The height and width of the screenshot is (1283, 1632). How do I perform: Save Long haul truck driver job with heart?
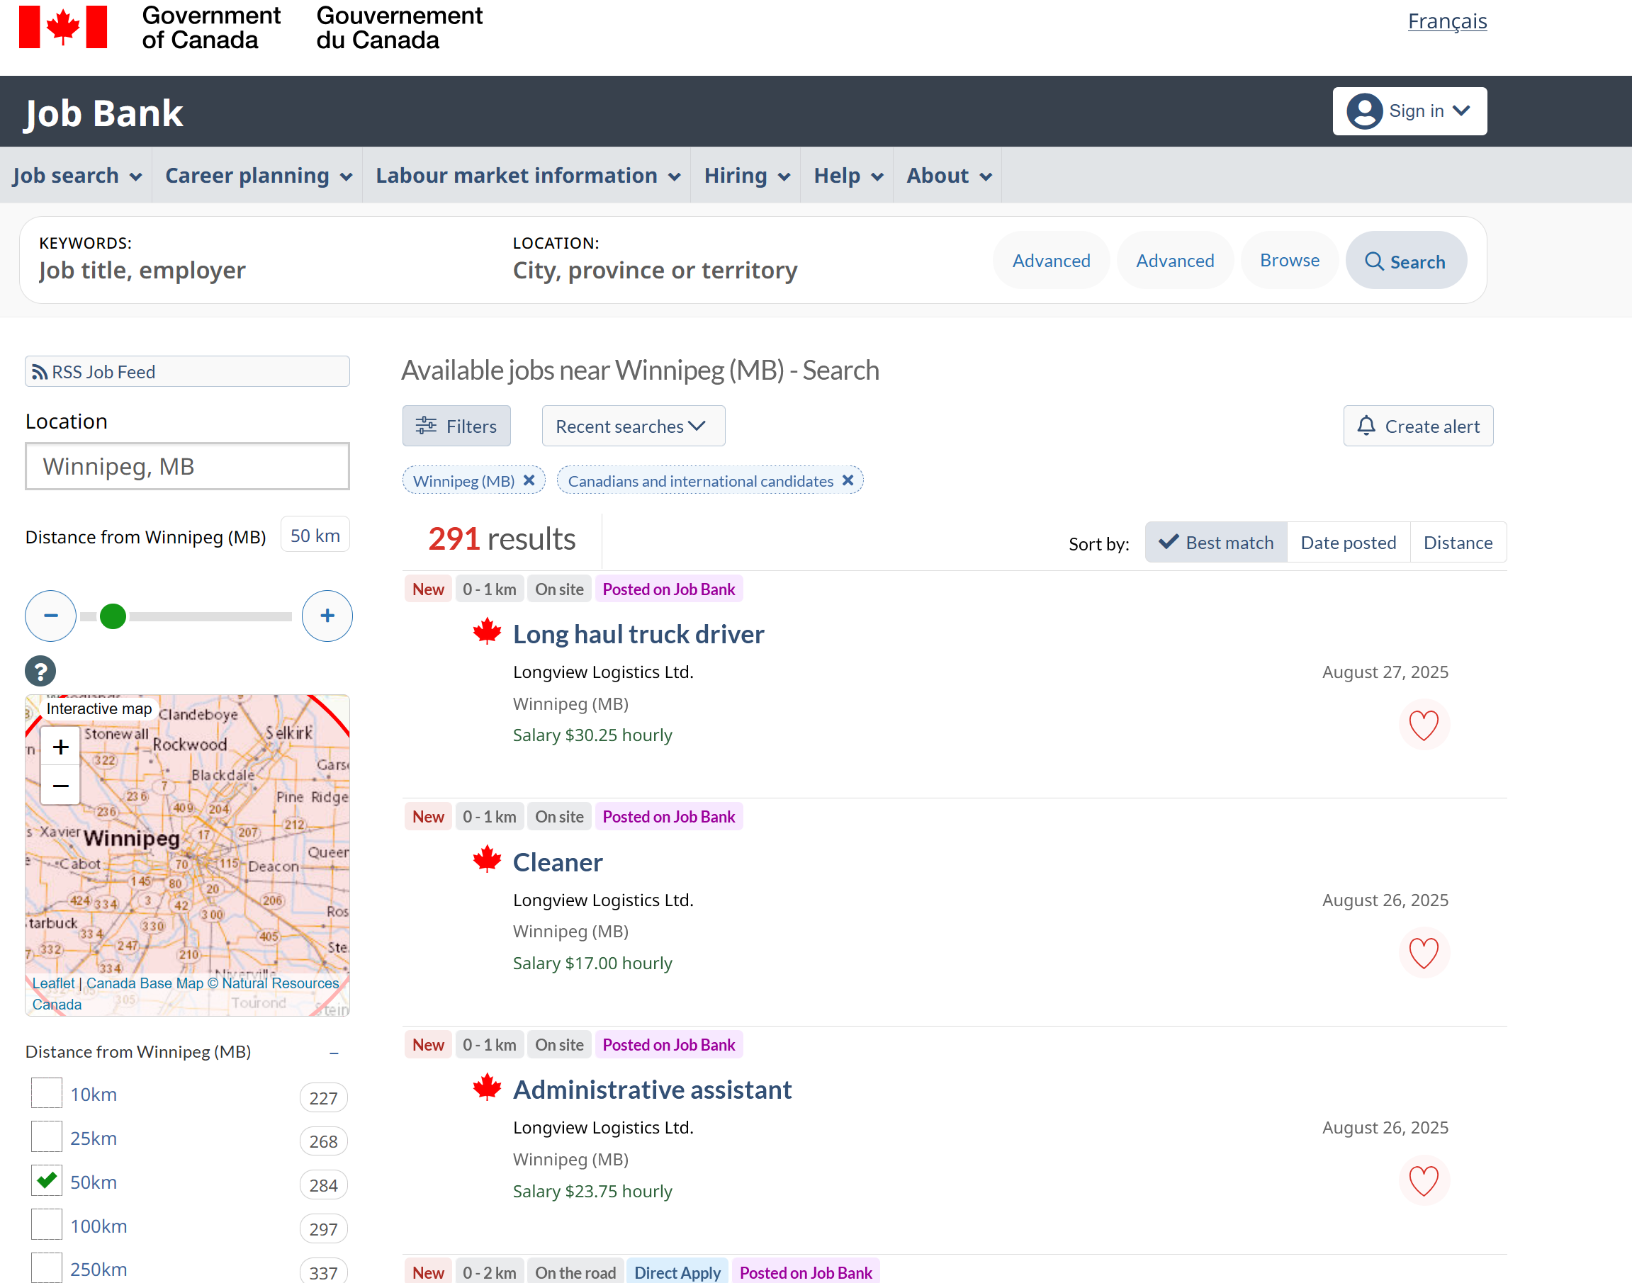1422,725
